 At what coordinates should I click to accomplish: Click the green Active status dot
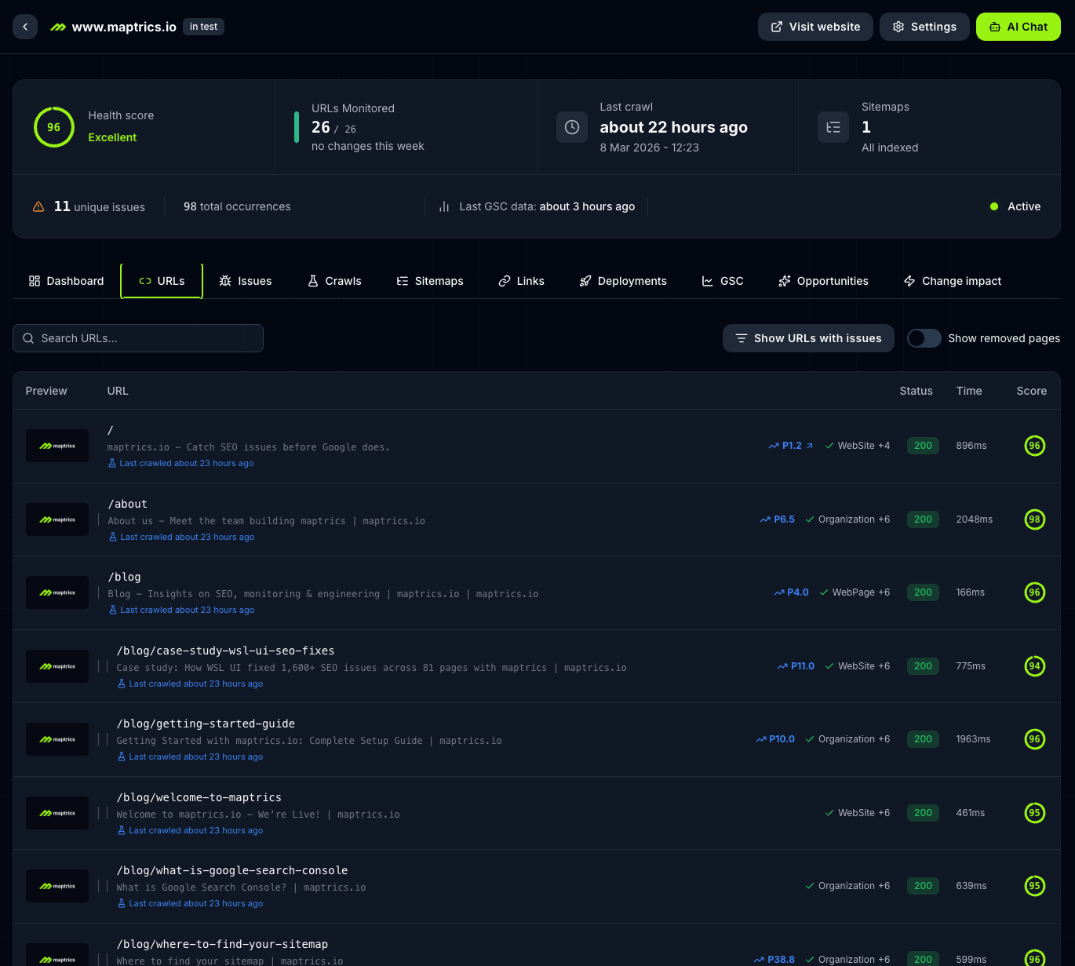994,206
